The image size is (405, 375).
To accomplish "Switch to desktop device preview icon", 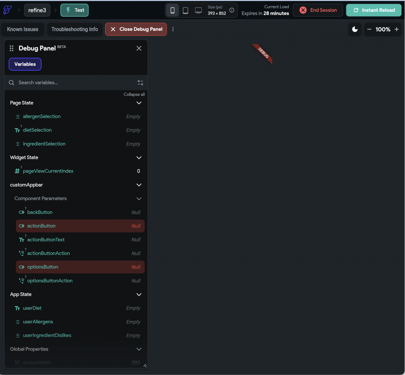I will [199, 10].
